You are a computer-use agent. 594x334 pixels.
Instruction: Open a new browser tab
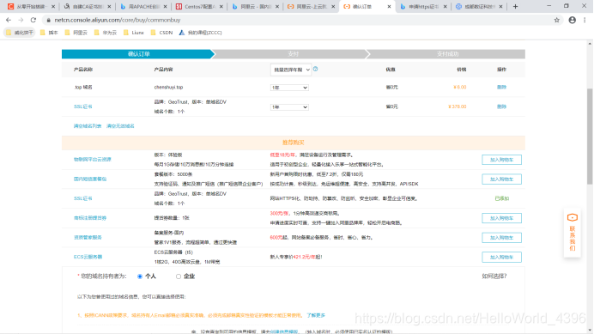(515, 7)
